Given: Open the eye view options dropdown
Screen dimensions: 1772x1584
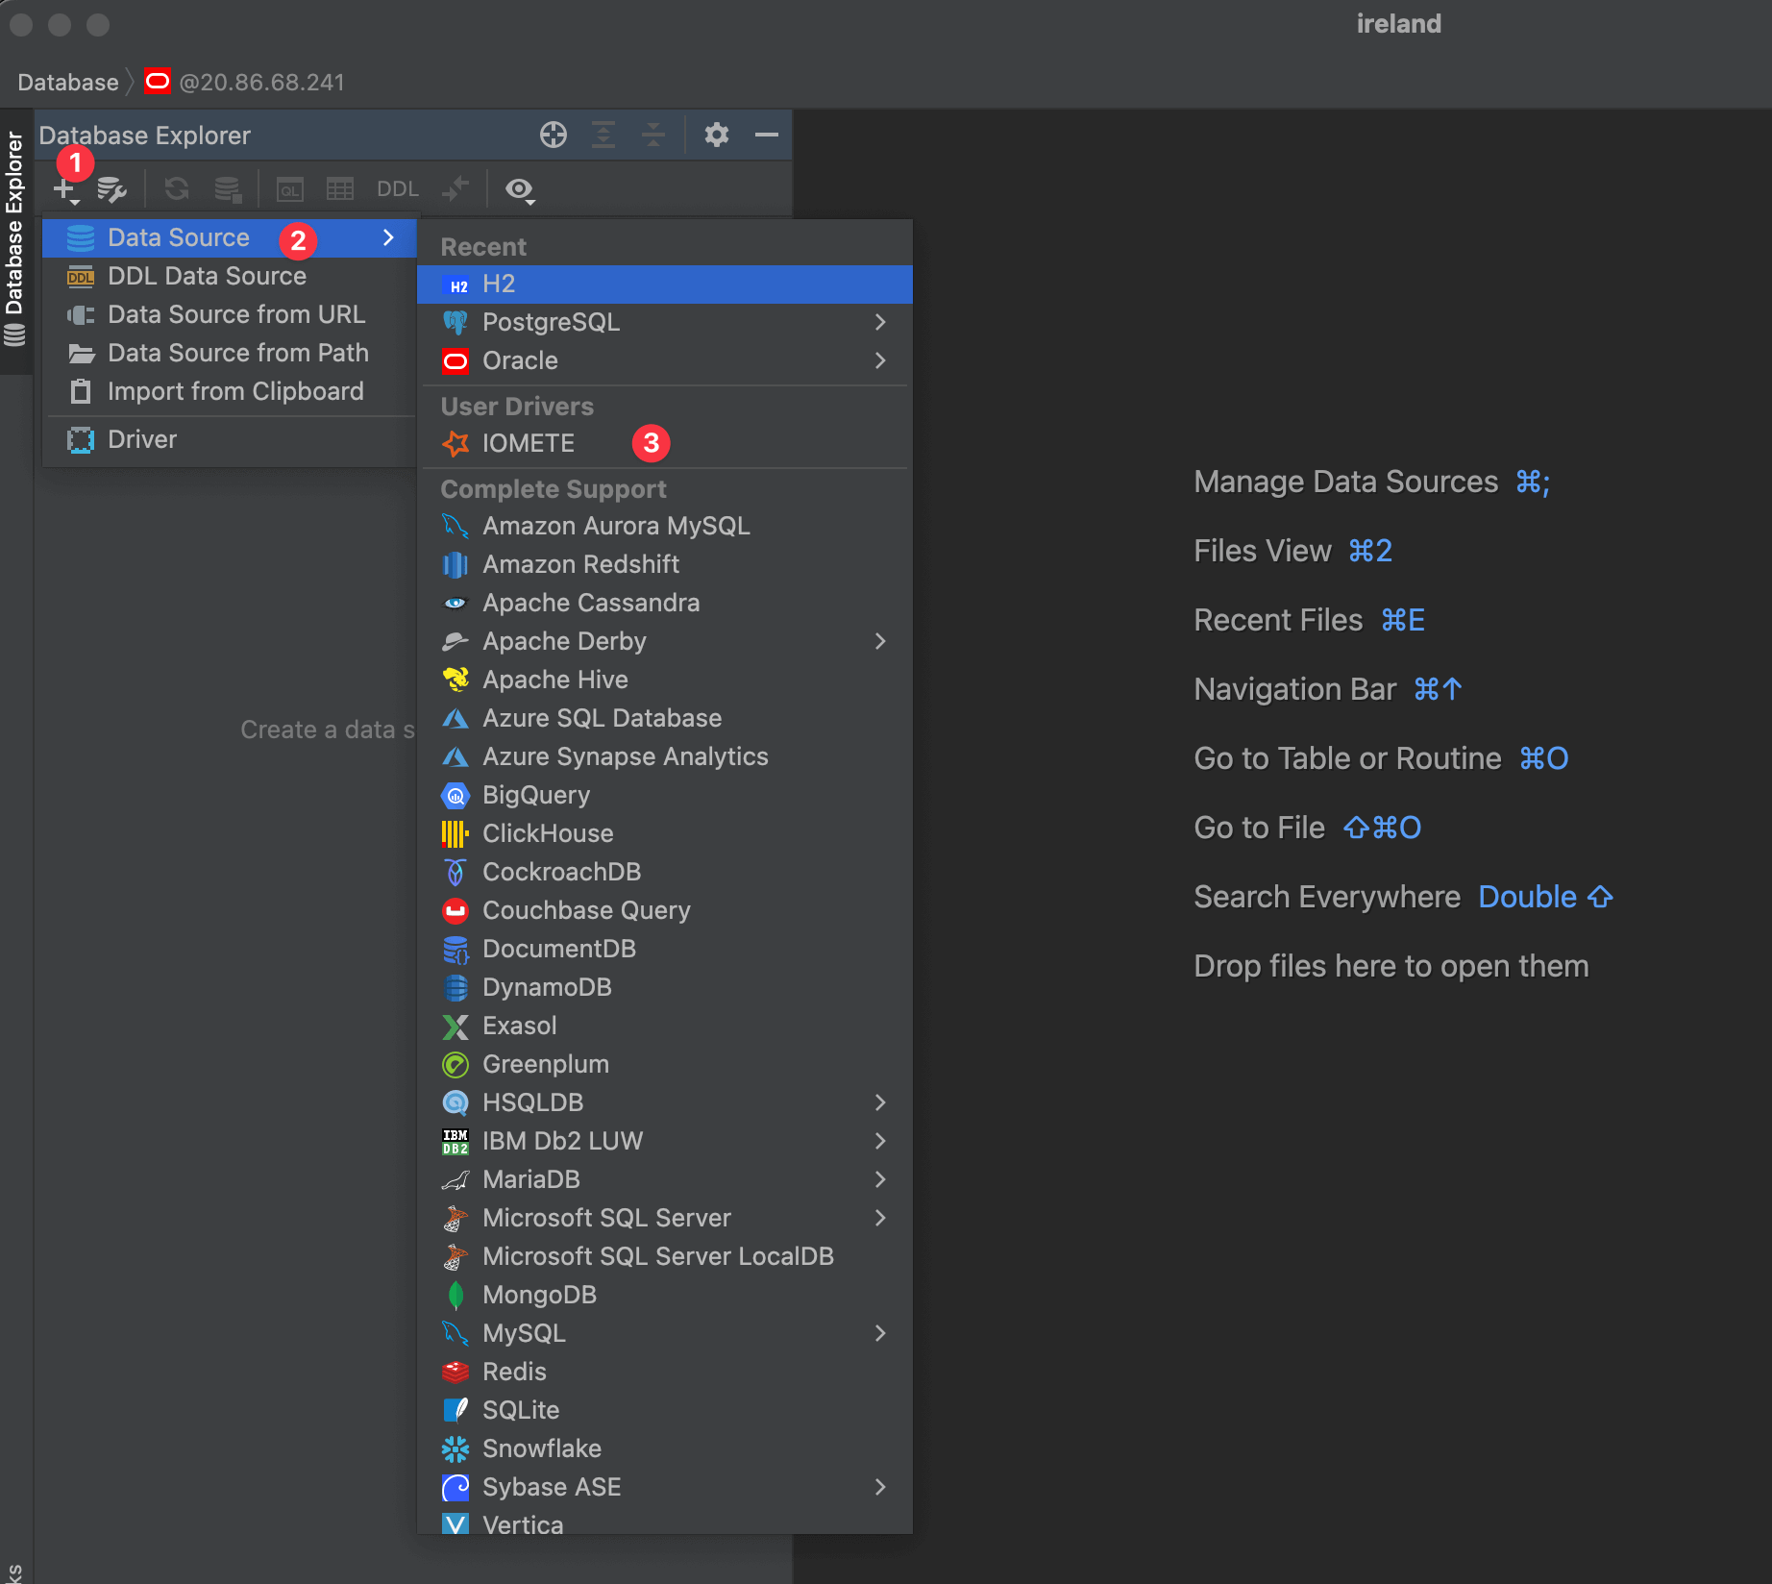Looking at the screenshot, I should (x=521, y=190).
